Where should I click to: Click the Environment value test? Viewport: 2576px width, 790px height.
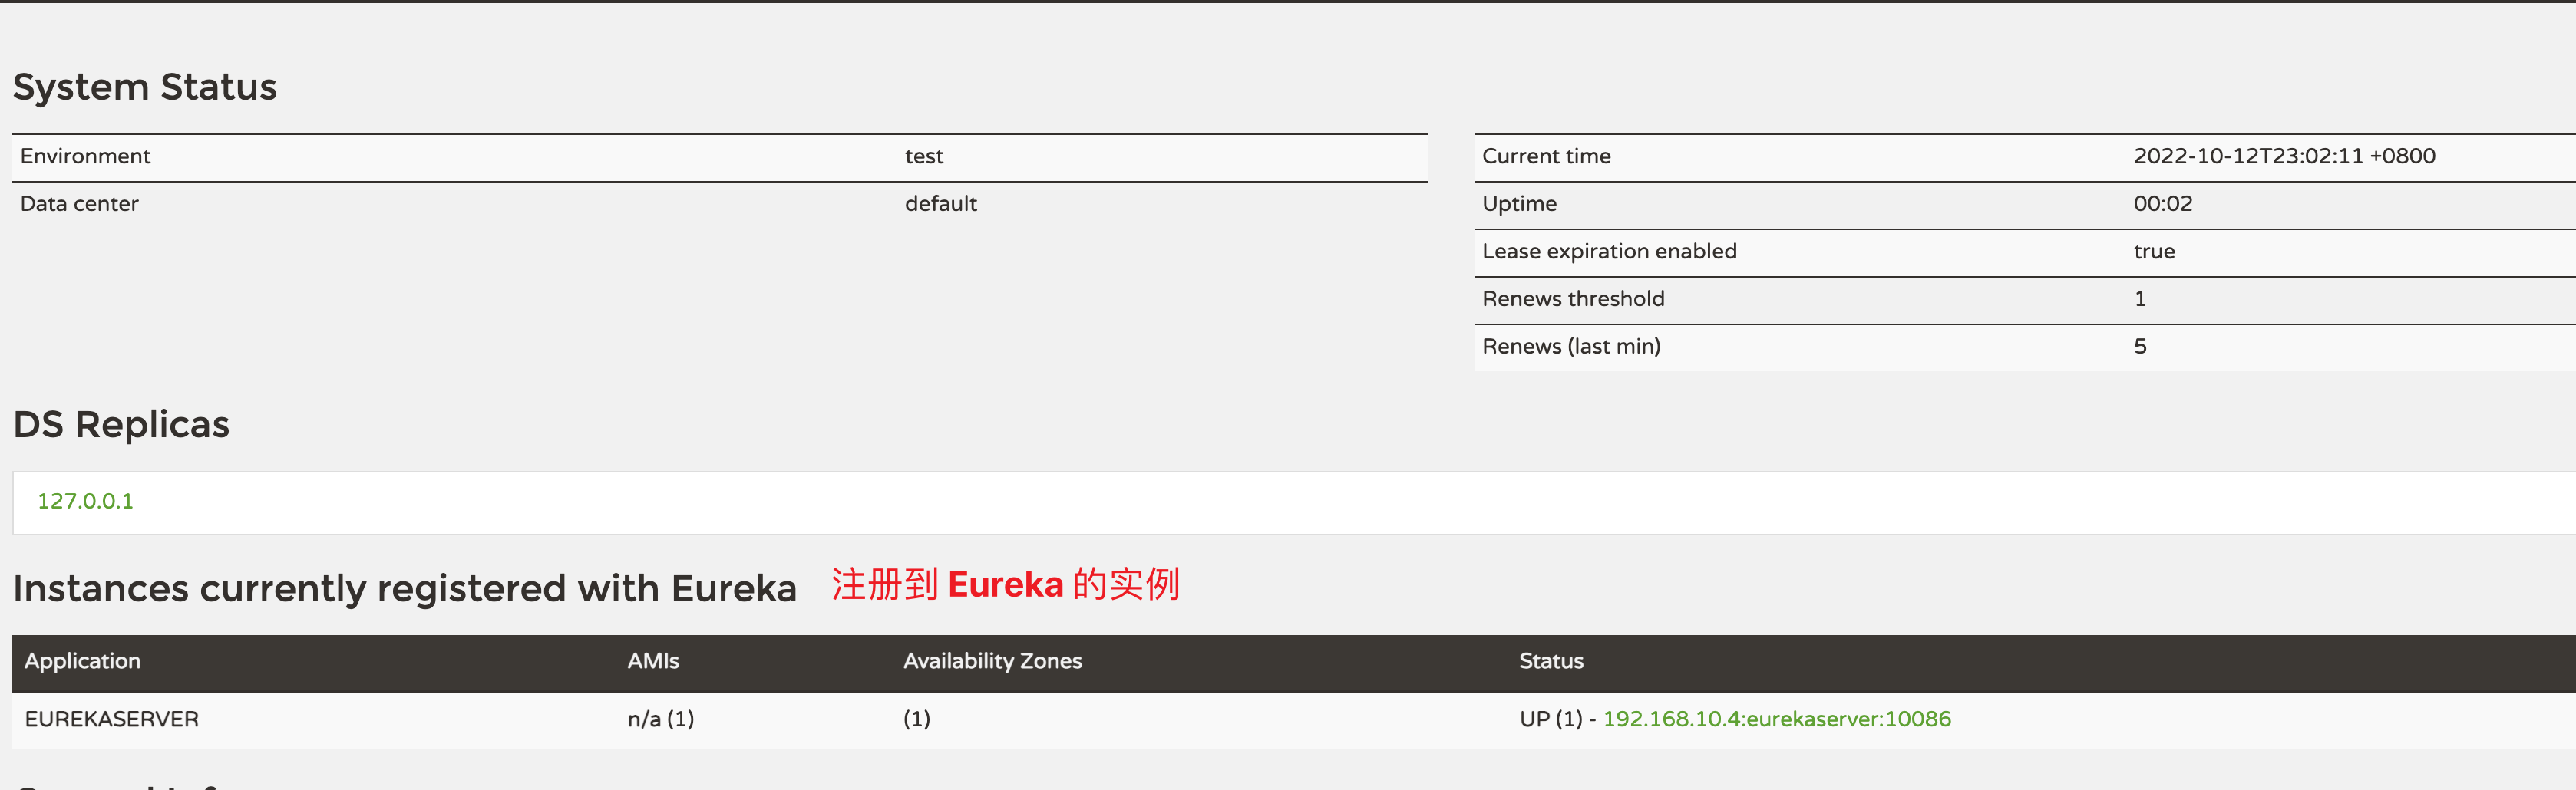coord(923,156)
